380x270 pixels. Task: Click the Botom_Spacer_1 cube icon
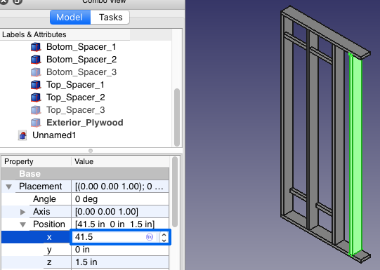pos(36,47)
